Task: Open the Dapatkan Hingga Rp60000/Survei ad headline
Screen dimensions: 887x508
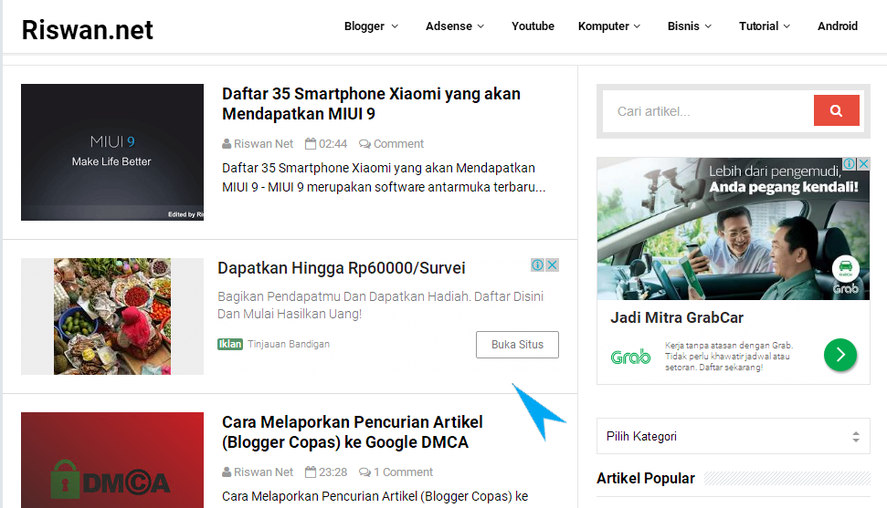Action: pyautogui.click(x=341, y=268)
